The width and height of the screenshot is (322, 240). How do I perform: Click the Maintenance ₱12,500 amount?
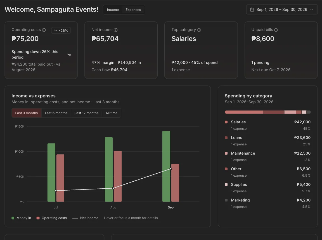[302, 153]
